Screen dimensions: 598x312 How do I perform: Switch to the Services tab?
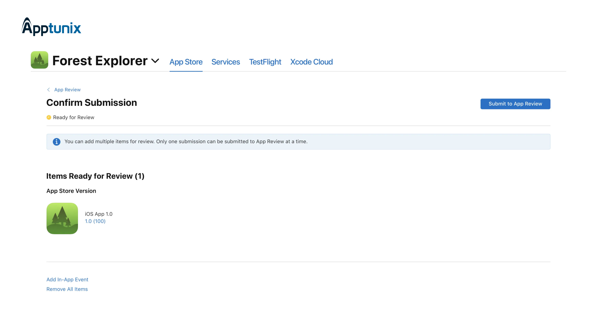coord(225,62)
